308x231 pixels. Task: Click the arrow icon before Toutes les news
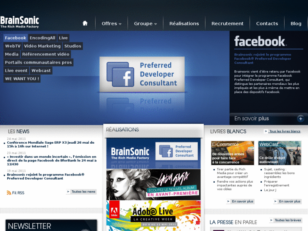[68, 192]
